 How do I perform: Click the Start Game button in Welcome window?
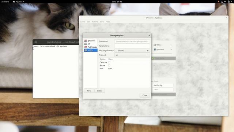(163, 58)
